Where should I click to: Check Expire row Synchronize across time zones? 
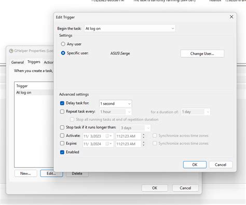[155, 143]
